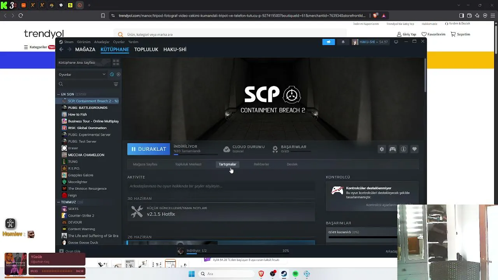Click Kütüphane Ana Sayfası button
This screenshot has width=498, height=280.
pyautogui.click(x=83, y=62)
